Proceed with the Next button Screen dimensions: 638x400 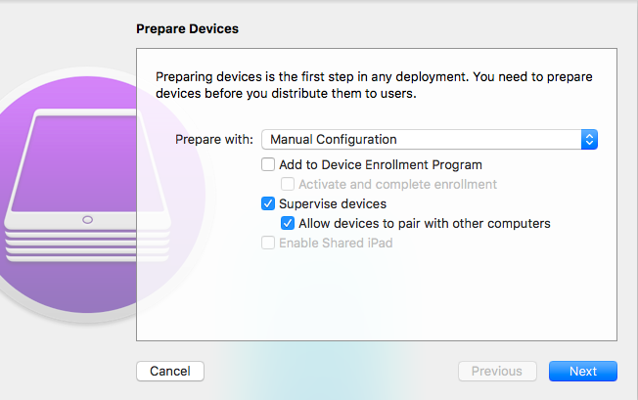[582, 372]
